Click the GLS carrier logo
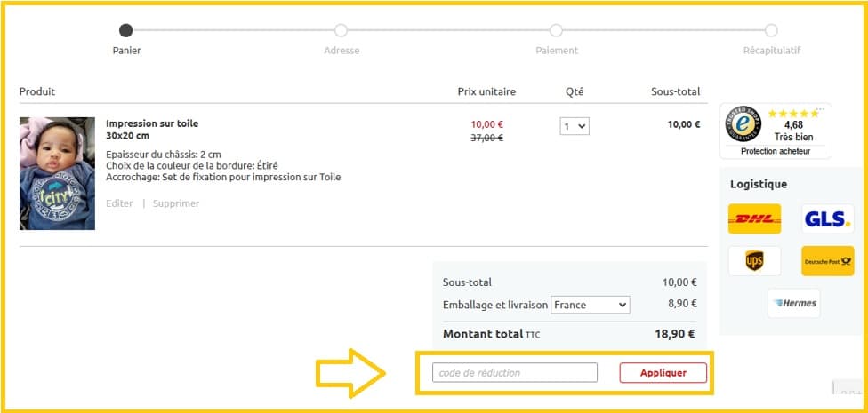This screenshot has width=868, height=413. (827, 218)
